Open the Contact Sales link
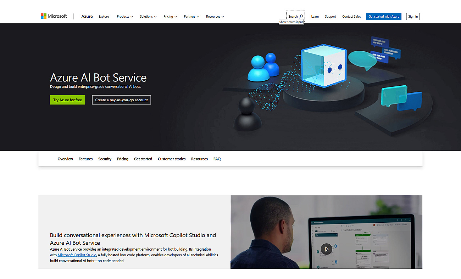 [351, 17]
